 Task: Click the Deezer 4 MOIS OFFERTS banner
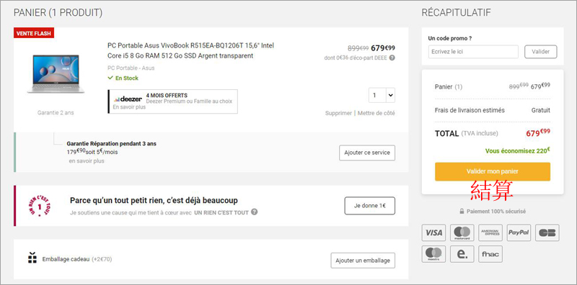(172, 101)
